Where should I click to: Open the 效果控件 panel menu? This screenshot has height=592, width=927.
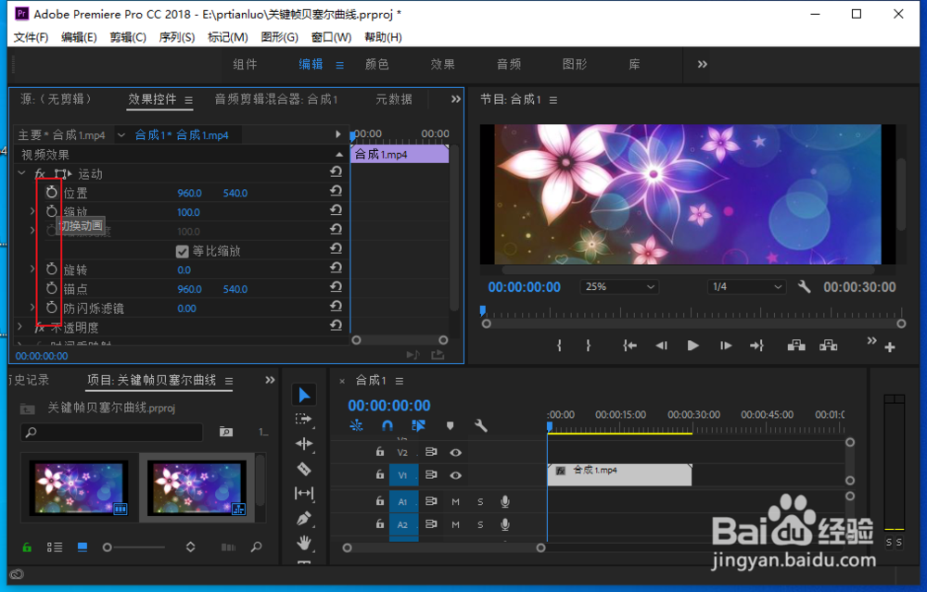[x=188, y=100]
